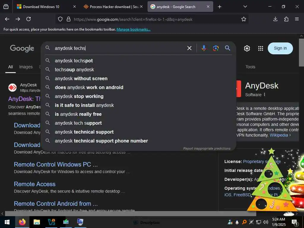Click the Google logo

[x=22, y=48]
